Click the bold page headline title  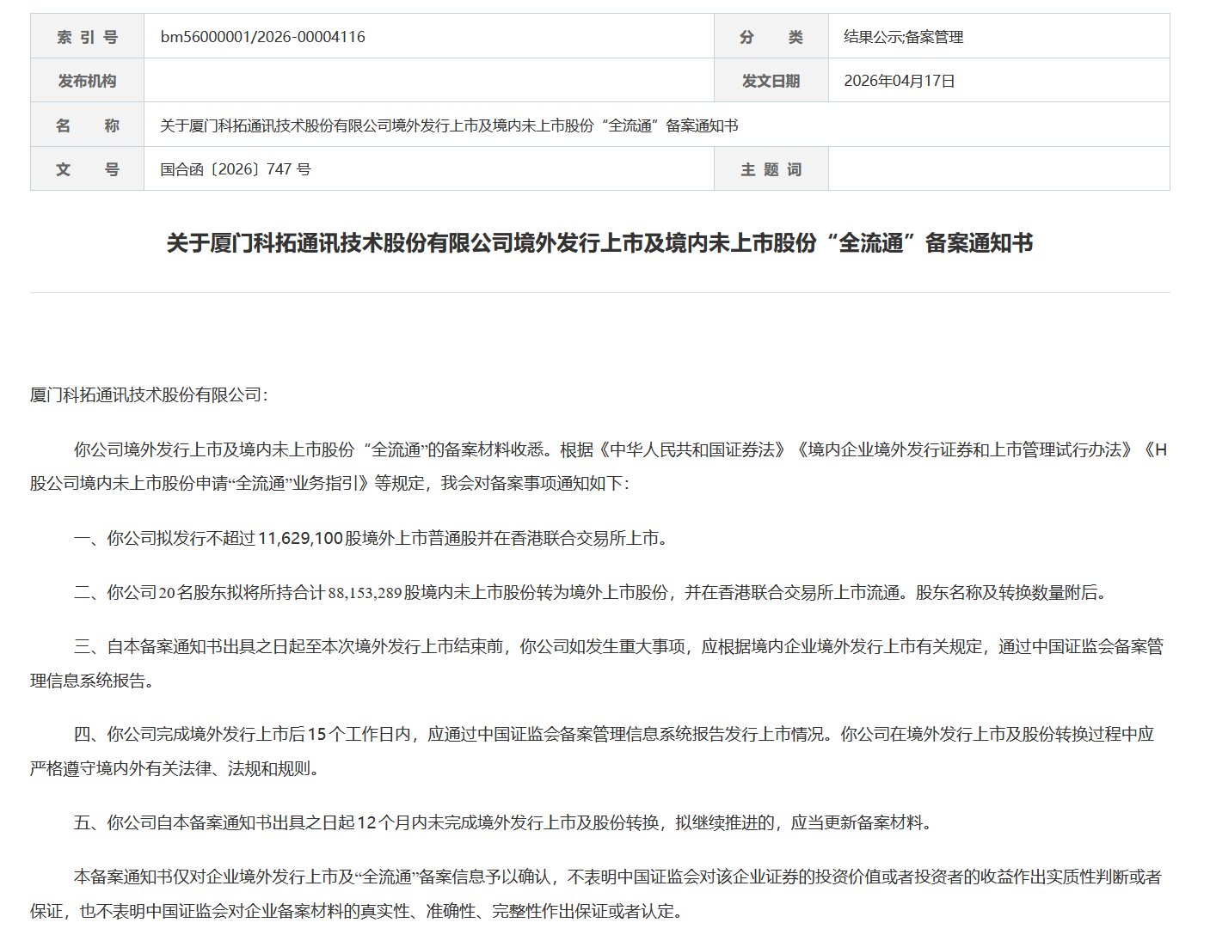tap(599, 243)
